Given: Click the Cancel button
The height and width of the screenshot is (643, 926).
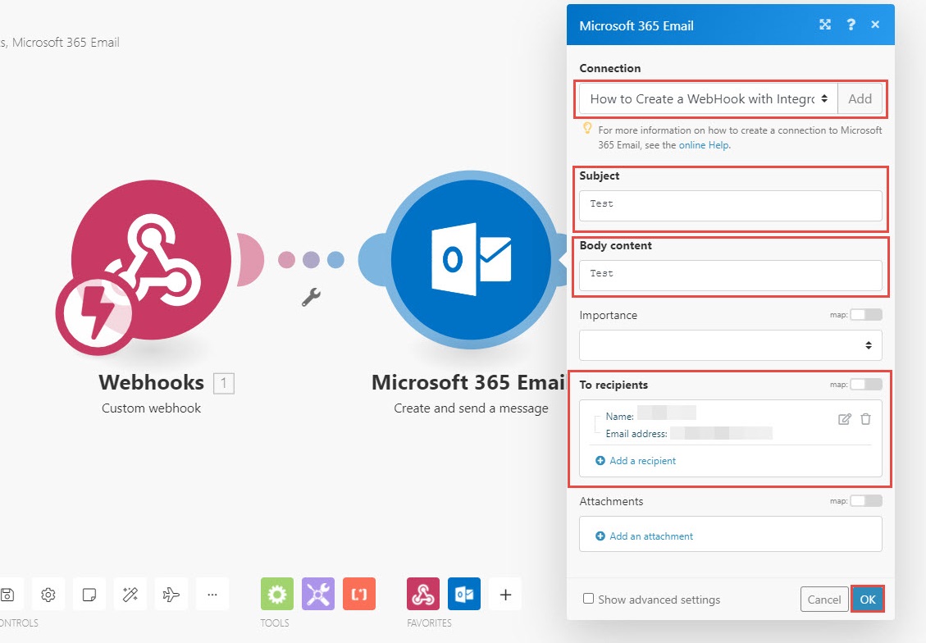Looking at the screenshot, I should [x=823, y=600].
